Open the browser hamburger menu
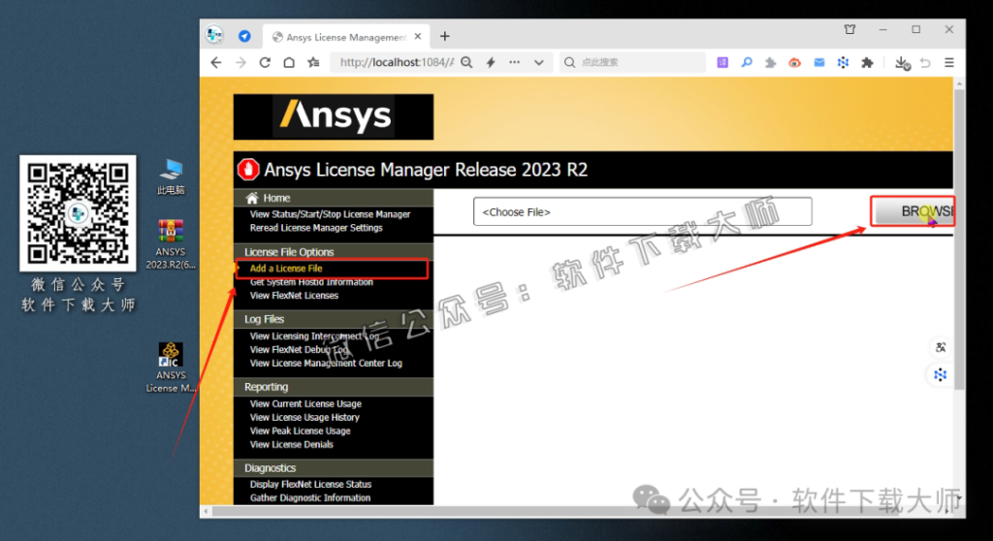The width and height of the screenshot is (993, 541). (x=949, y=62)
